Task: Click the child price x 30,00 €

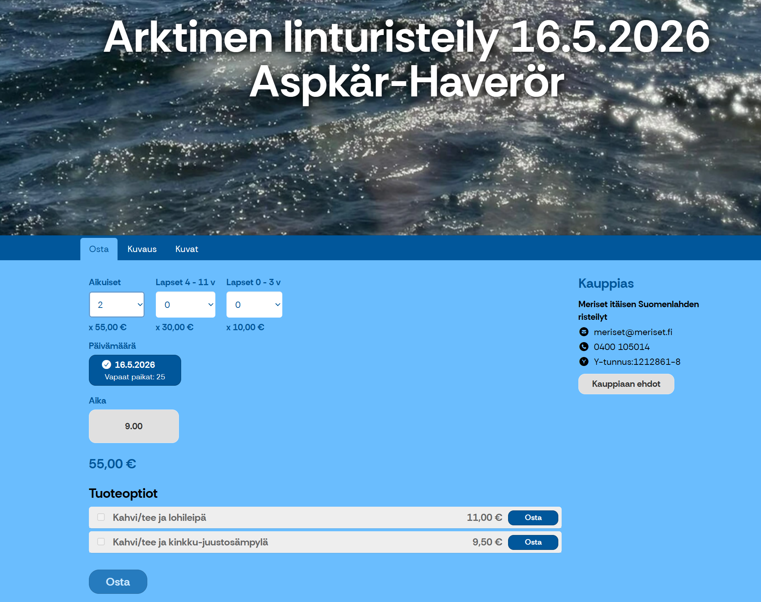Action: [174, 327]
